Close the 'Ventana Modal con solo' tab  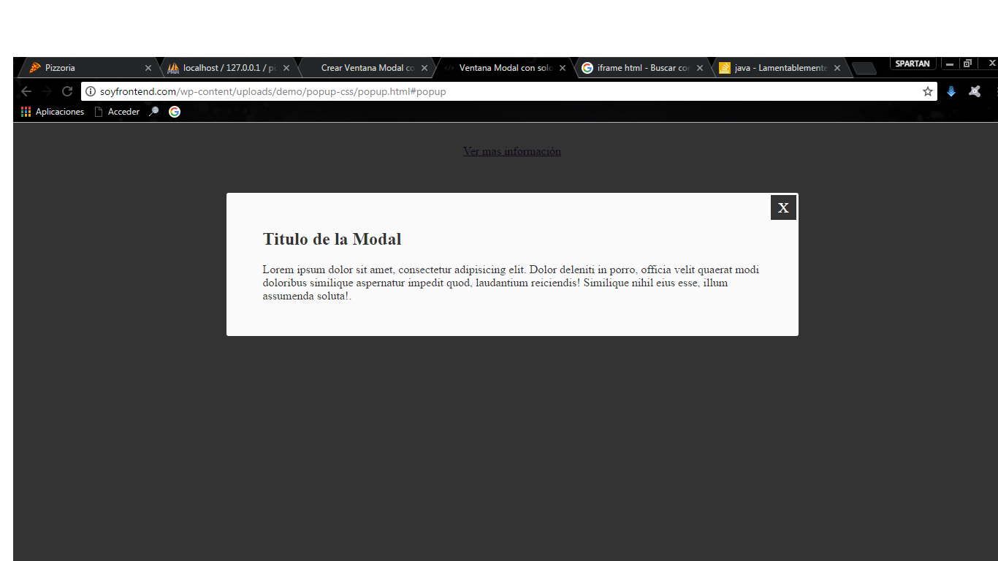[563, 68]
